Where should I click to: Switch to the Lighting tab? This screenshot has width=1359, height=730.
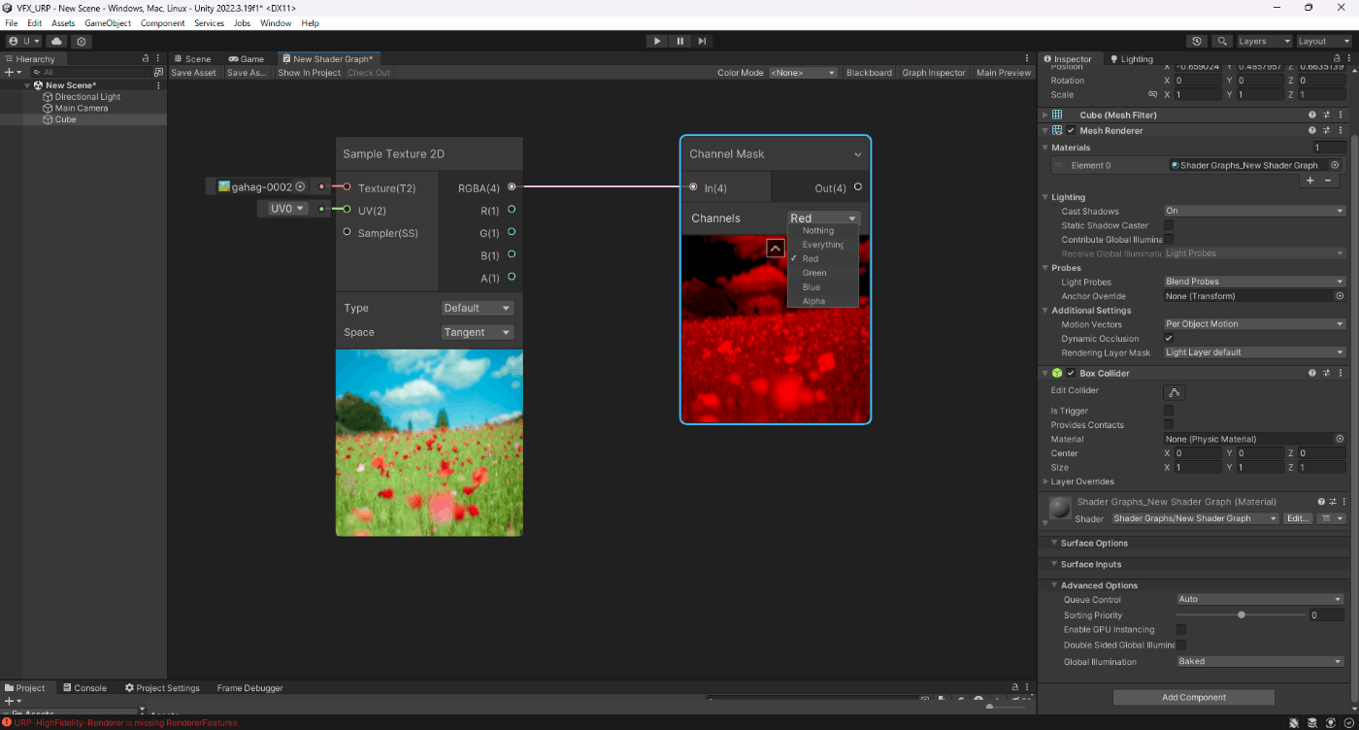[x=1131, y=58]
